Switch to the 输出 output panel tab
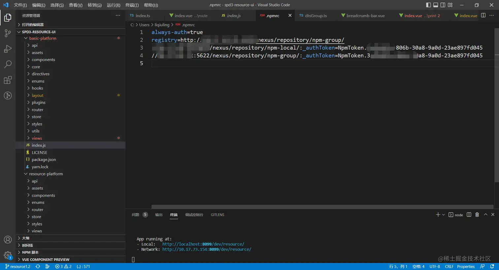 click(x=159, y=215)
